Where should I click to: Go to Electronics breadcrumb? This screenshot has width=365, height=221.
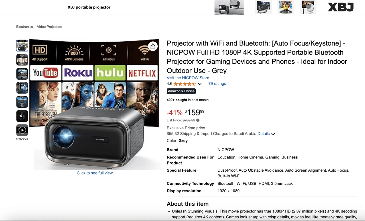click(x=25, y=27)
